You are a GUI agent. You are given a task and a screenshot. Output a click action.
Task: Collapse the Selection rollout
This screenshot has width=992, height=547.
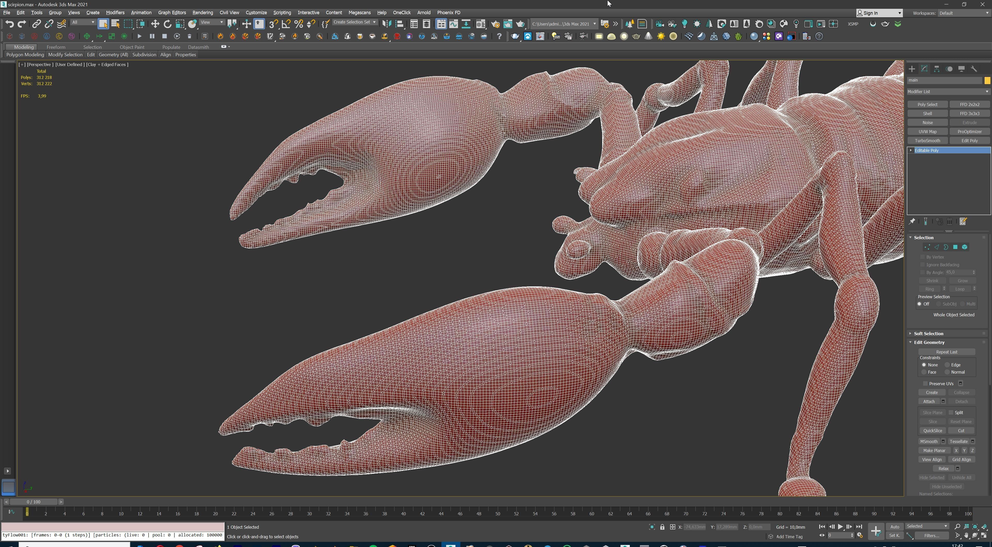(924, 238)
